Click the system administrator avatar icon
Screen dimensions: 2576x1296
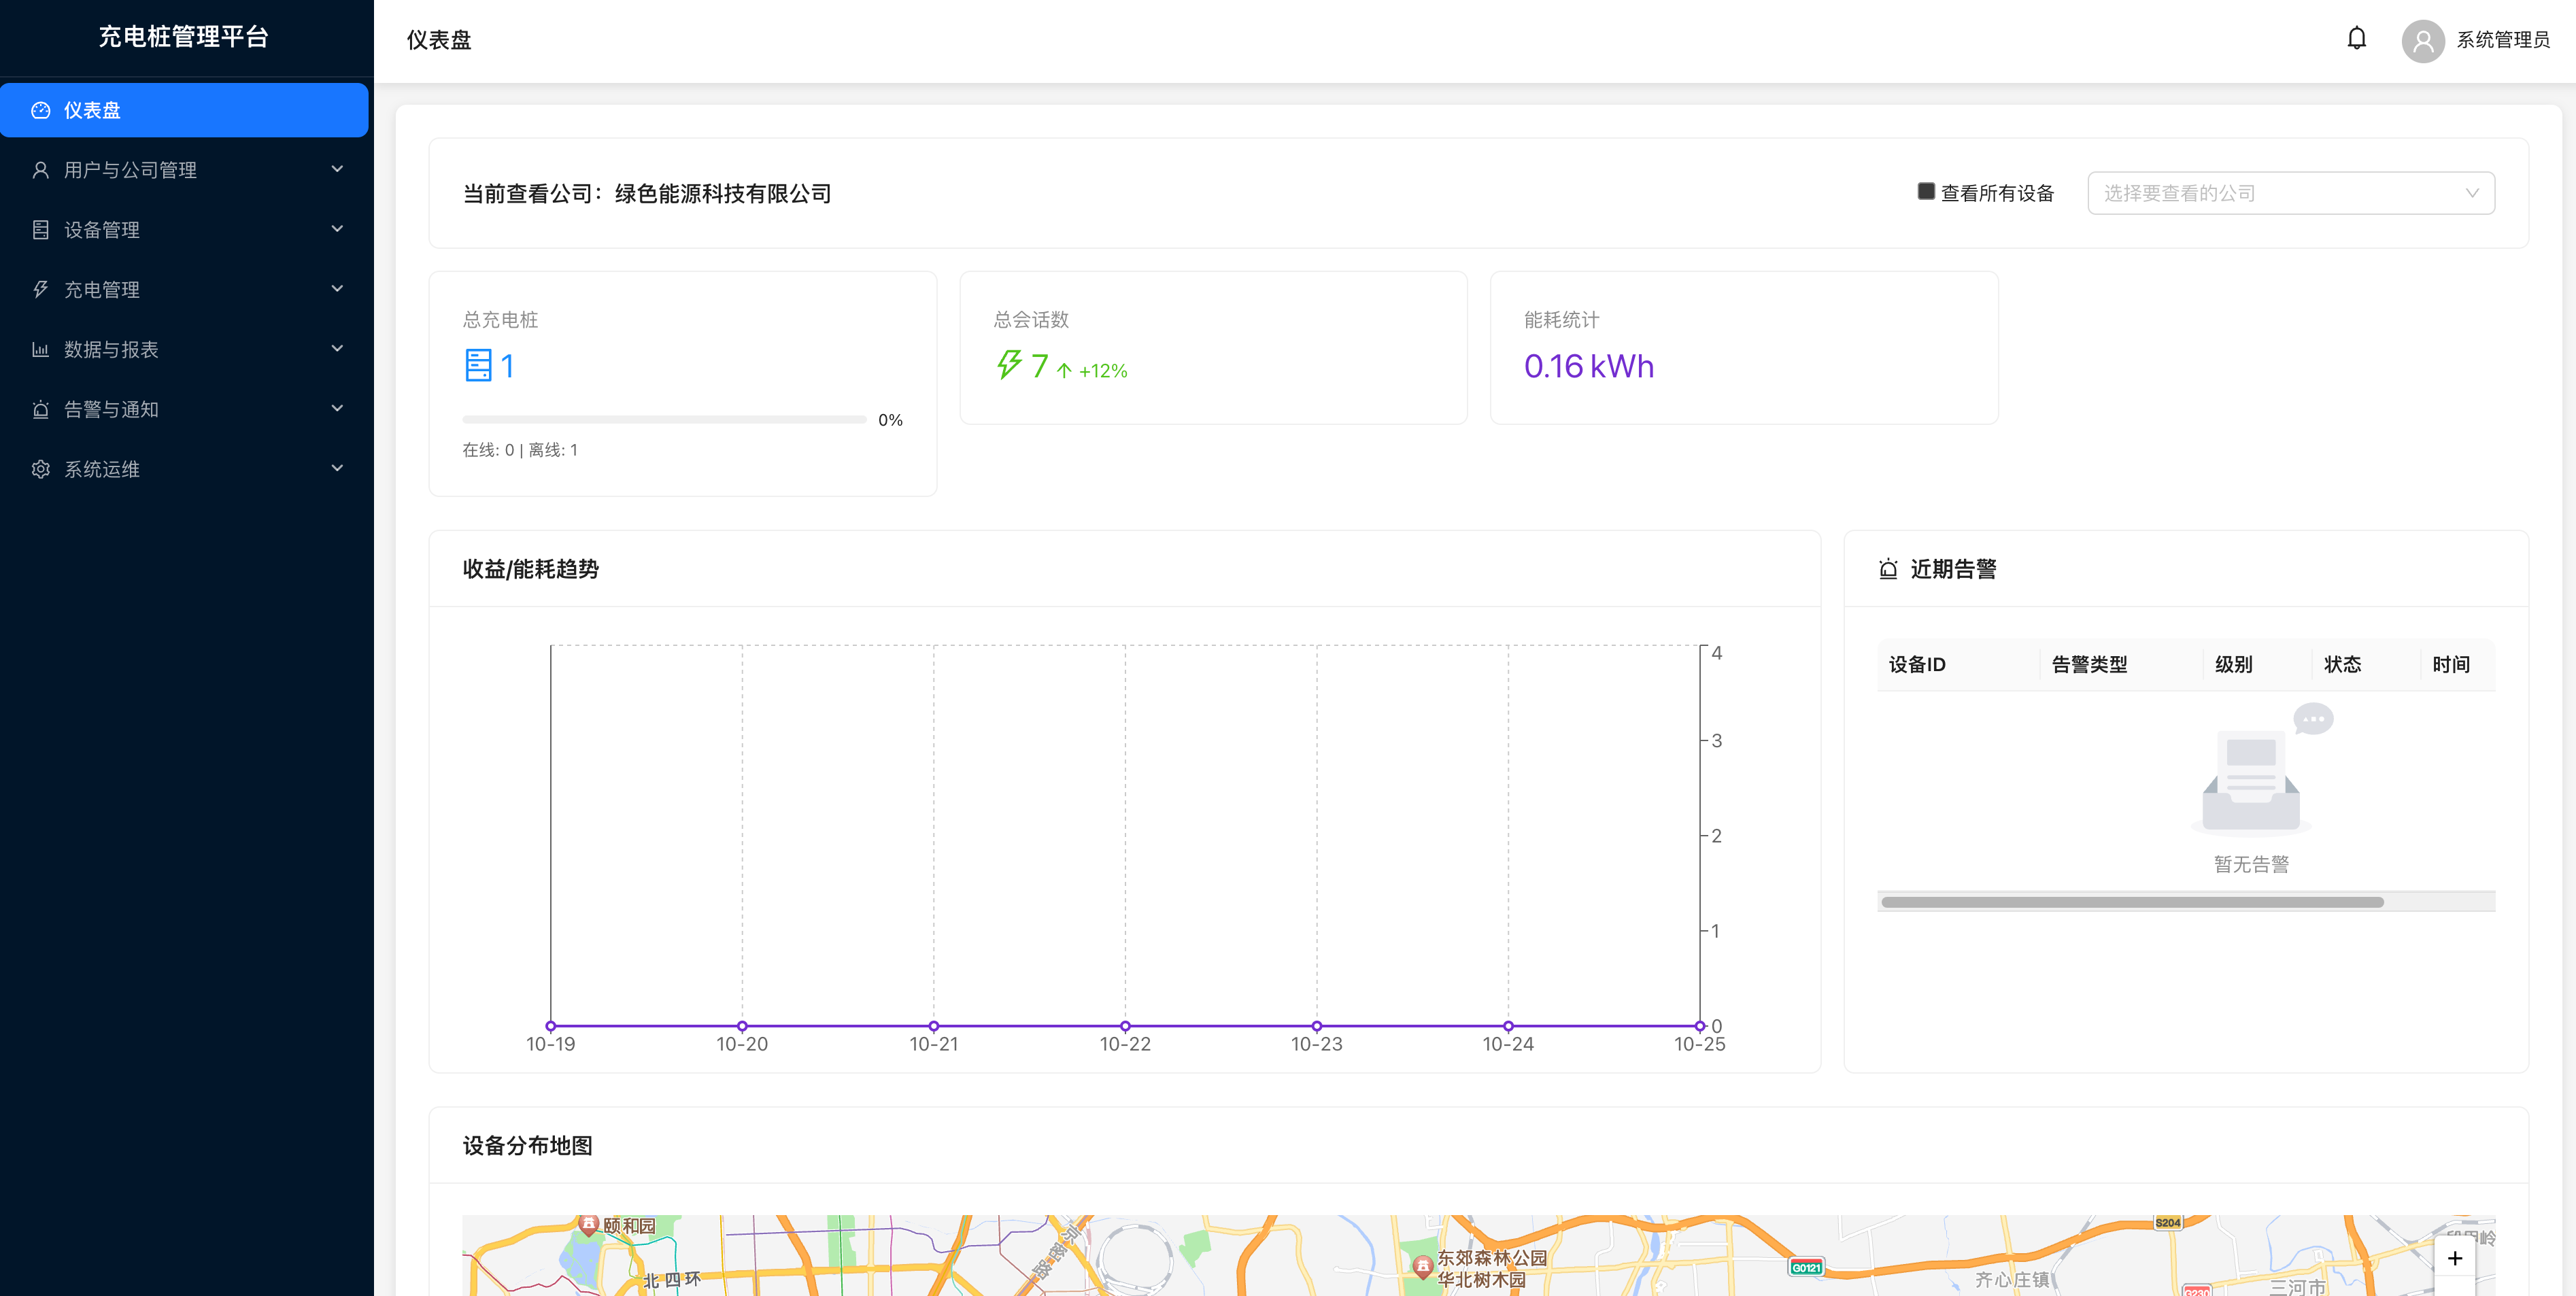pyautogui.click(x=2422, y=41)
